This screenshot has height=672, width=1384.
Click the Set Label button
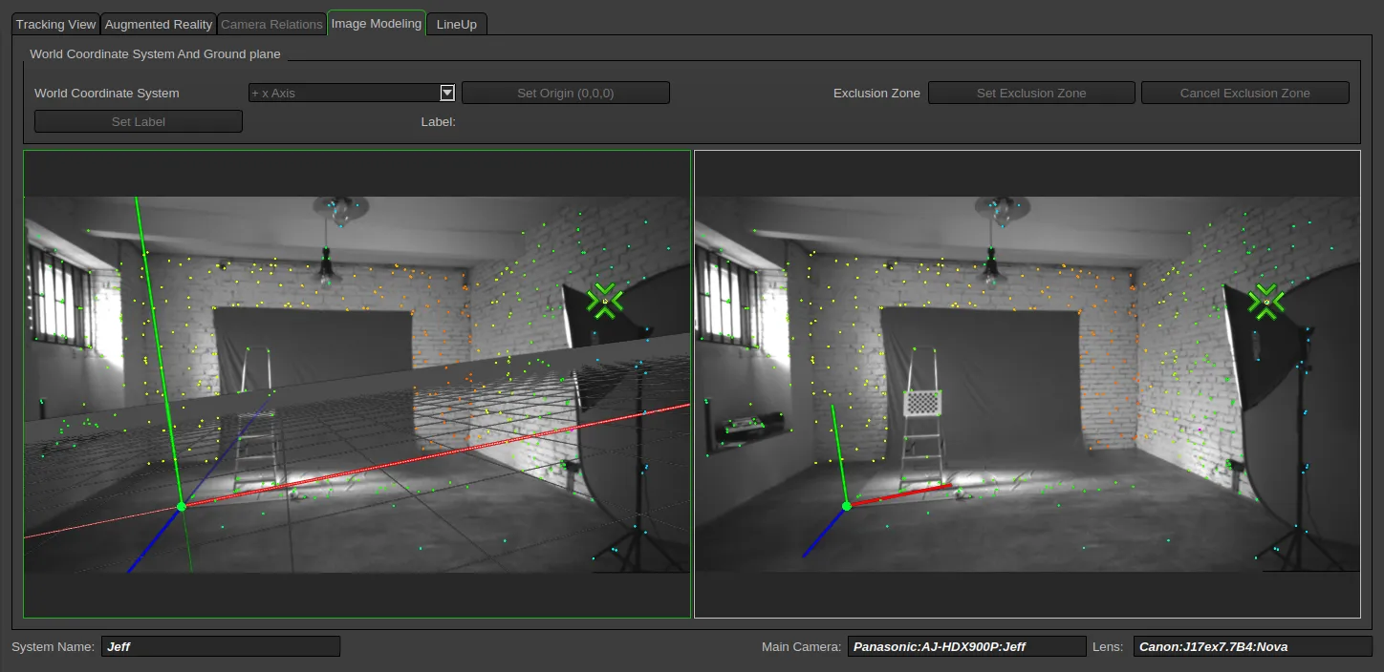coord(139,121)
